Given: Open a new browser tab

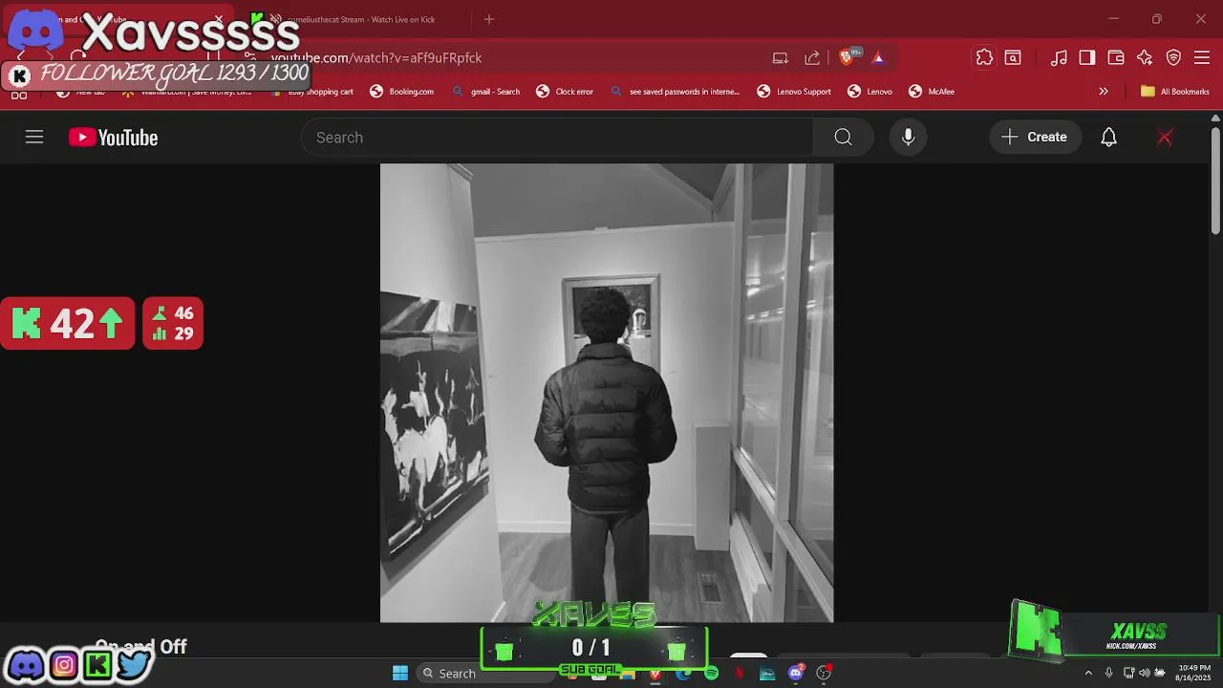Looking at the screenshot, I should (489, 19).
